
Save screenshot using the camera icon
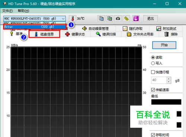(x=118, y=19)
